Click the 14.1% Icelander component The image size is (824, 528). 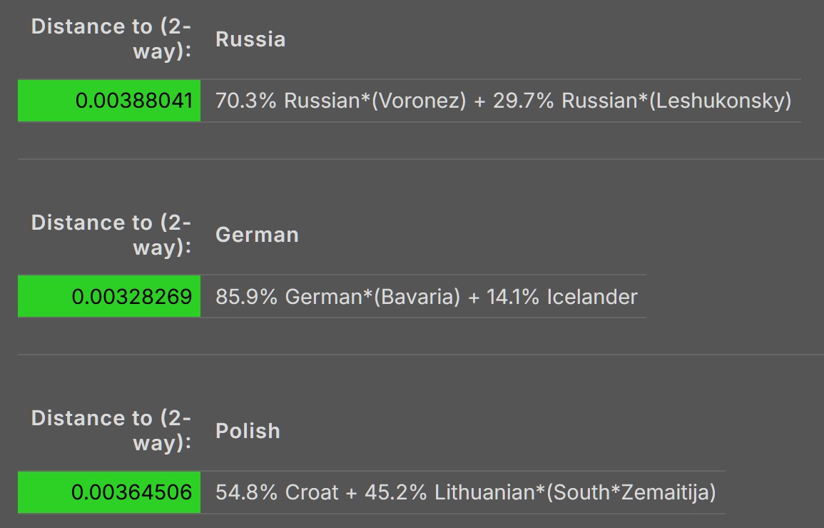pos(561,297)
